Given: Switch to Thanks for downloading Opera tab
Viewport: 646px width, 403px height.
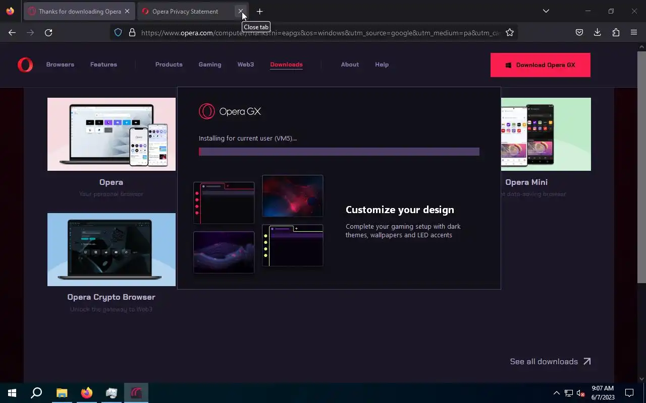Looking at the screenshot, I should point(79,11).
